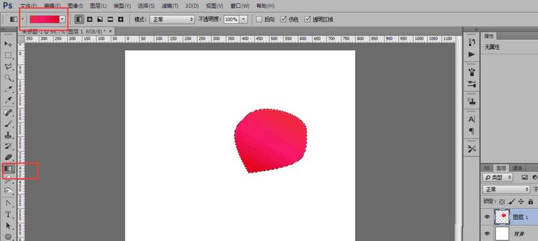Uncheck the 仿色 (Dither) checkbox
Image resolution: width=538 pixels, height=241 pixels.
click(284, 19)
